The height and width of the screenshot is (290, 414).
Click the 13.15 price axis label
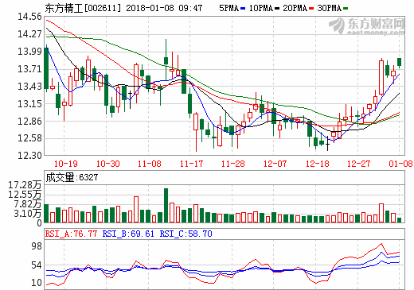[x=29, y=104]
